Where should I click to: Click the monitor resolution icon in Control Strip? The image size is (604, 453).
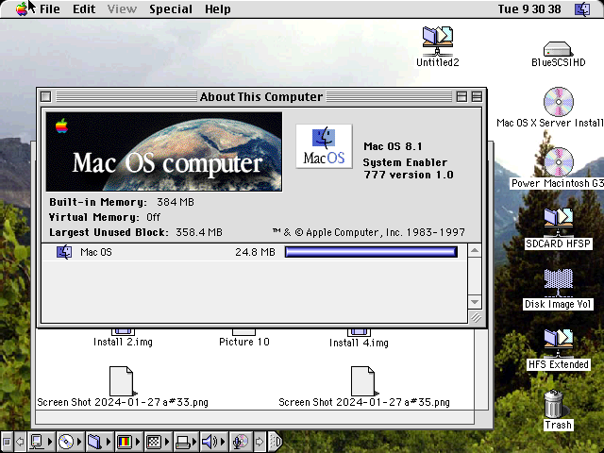pyautogui.click(x=154, y=442)
